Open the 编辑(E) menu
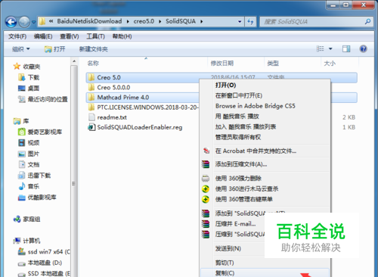 [43, 36]
